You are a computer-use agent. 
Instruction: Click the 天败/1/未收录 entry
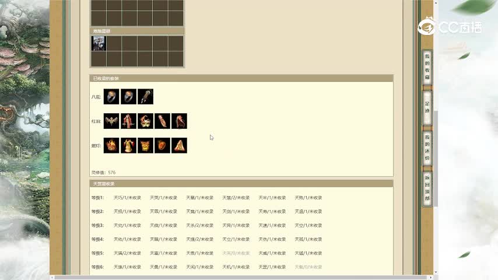click(x=308, y=198)
